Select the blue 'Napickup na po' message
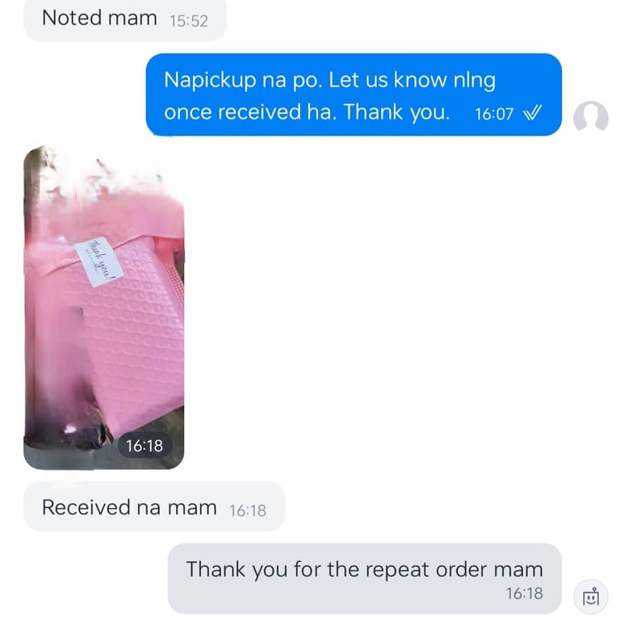Viewport: 620px width, 620px height. [354, 95]
